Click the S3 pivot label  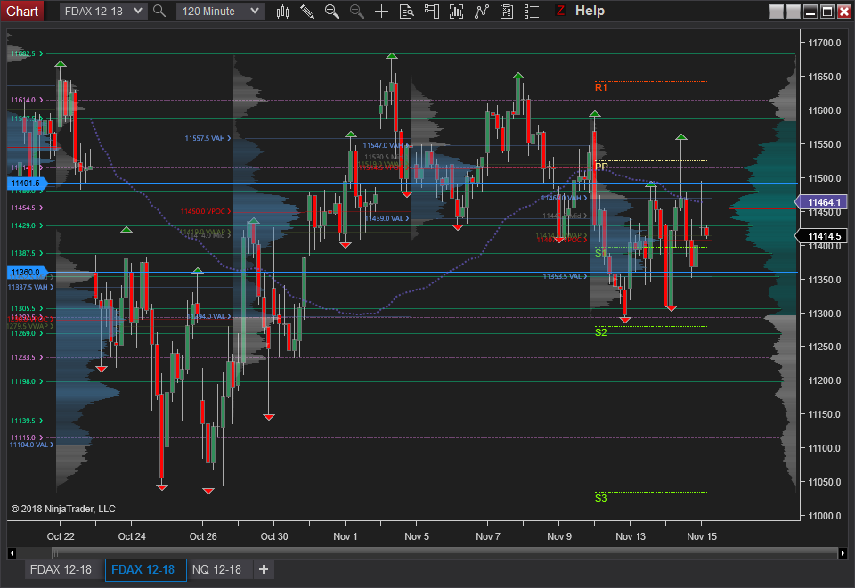[601, 498]
